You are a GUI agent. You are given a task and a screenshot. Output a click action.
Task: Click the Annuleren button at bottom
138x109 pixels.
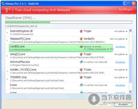coord(123,104)
